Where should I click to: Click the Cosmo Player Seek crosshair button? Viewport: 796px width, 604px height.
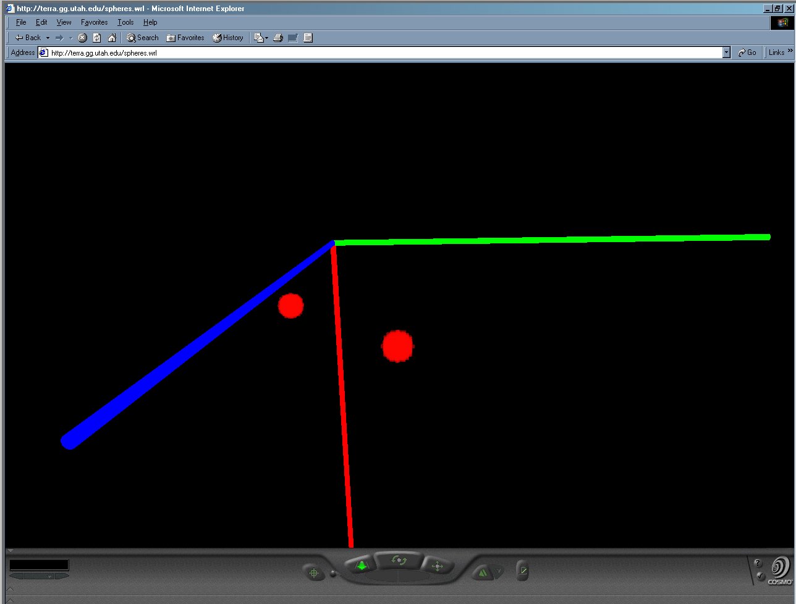tap(313, 573)
